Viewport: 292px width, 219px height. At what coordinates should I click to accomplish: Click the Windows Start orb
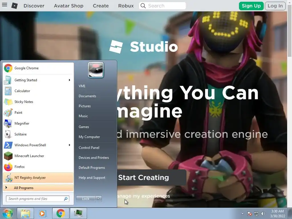(7, 213)
